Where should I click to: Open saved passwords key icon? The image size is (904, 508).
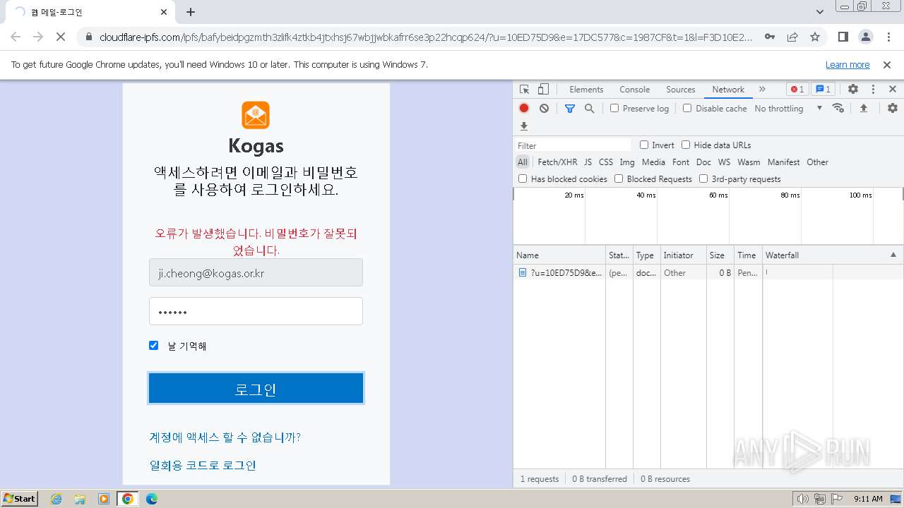[770, 37]
